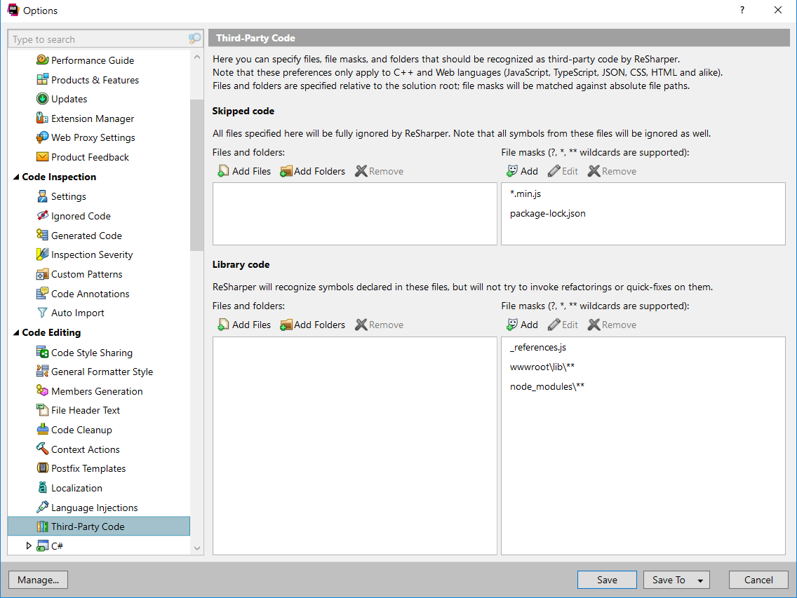Select Code Inspection Settings page
This screenshot has width=797, height=598.
(x=61, y=196)
